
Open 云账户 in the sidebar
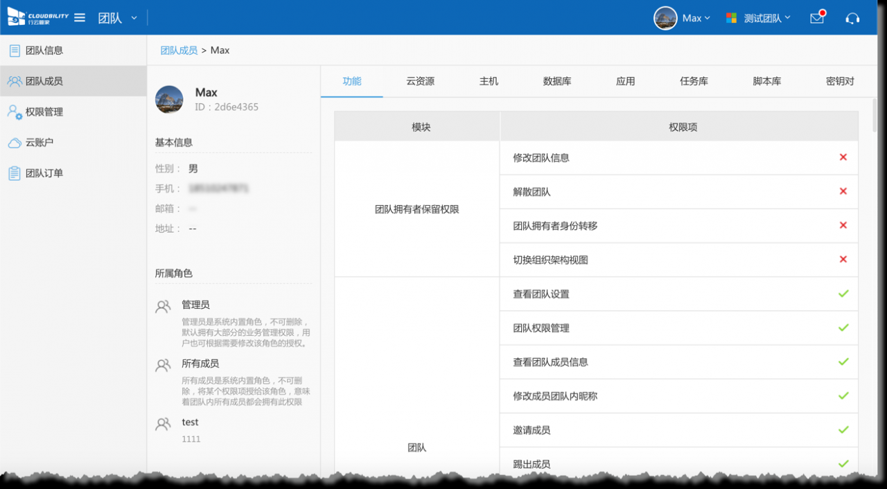39,143
